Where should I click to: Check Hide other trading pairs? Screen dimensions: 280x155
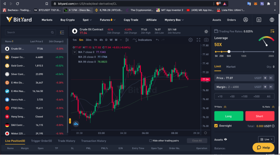click(x=150, y=141)
